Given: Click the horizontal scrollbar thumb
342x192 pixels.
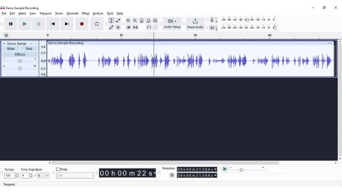Looking at the screenshot, I should pos(165,163).
